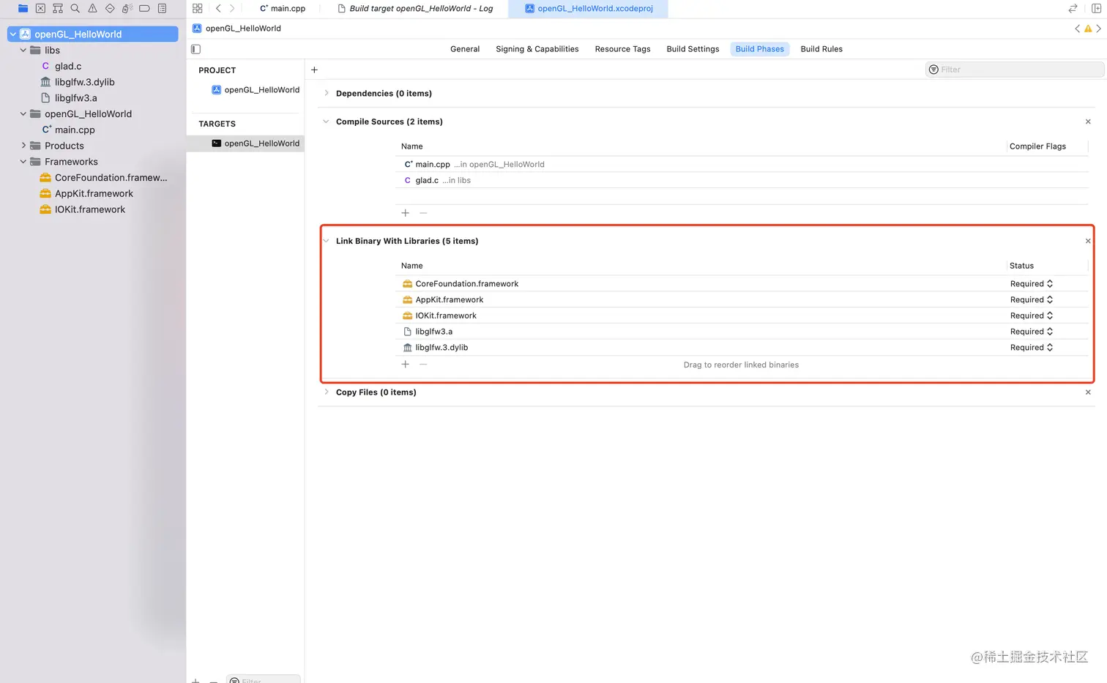Viewport: 1107px width, 683px height.
Task: Switch to the General tab
Action: coord(465,49)
